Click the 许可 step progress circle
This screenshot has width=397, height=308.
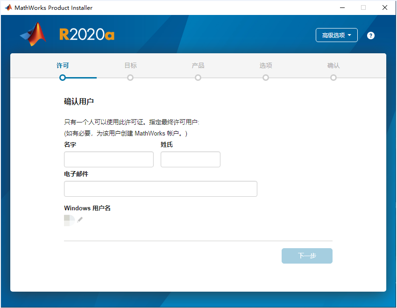[x=63, y=78]
